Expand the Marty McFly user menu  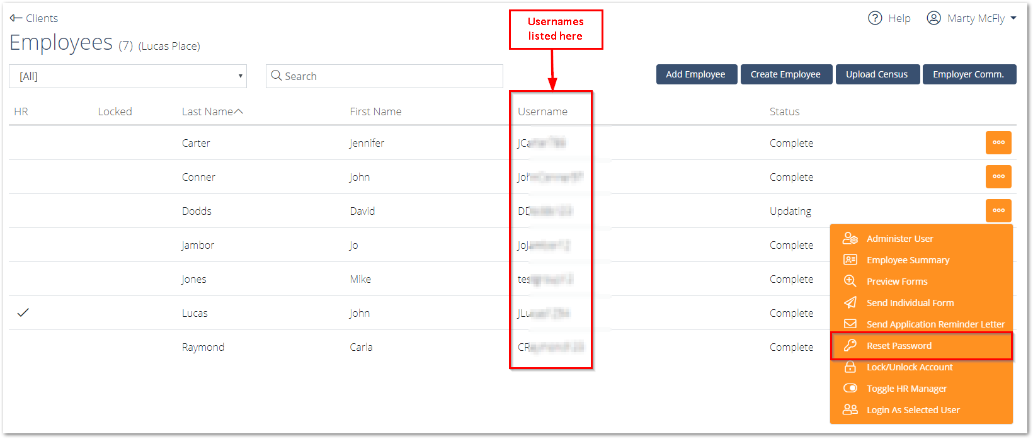[x=971, y=18]
